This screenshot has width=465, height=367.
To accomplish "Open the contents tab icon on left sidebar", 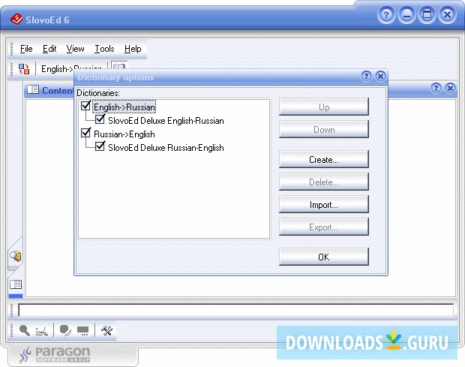I will 16,284.
